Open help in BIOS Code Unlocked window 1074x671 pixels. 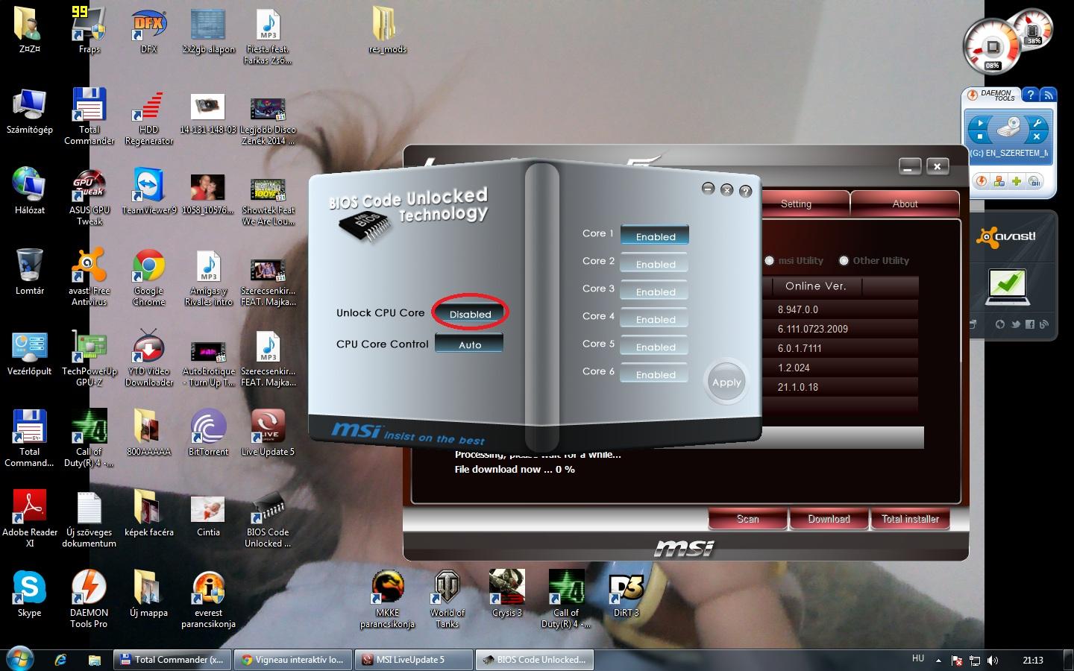(745, 192)
